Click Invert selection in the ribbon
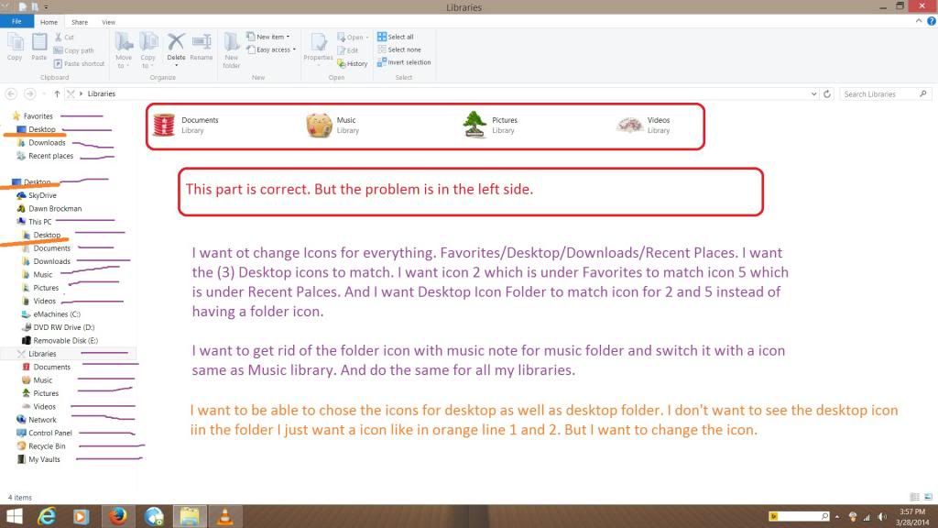 point(404,61)
